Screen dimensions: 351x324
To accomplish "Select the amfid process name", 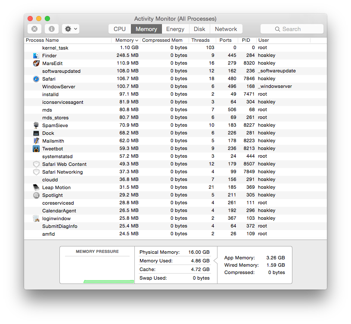I will point(49,234).
